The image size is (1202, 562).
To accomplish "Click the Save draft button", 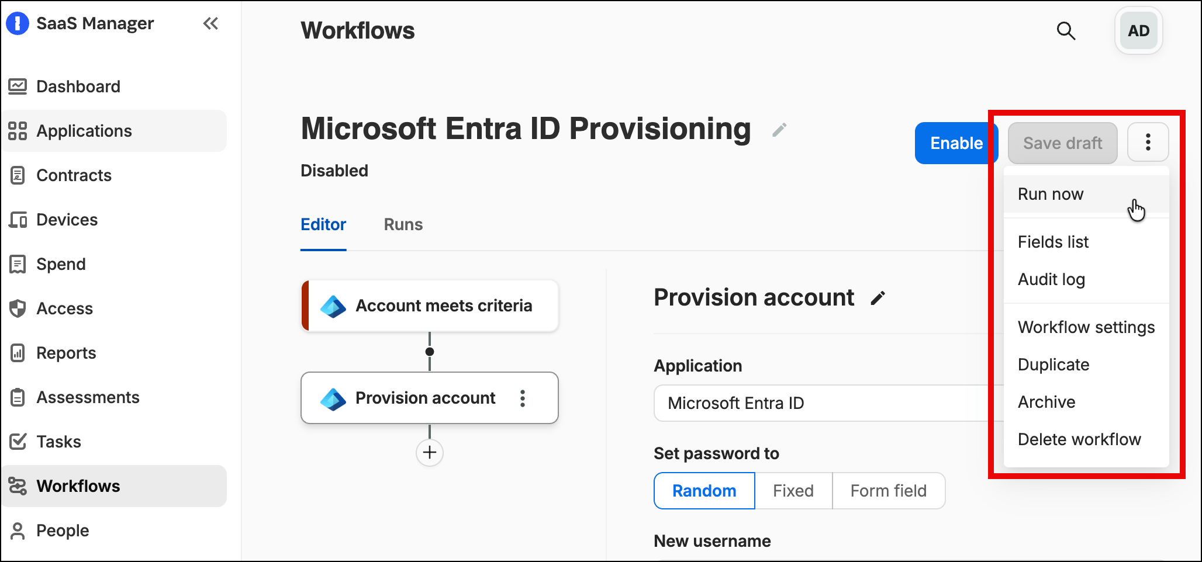I will pyautogui.click(x=1062, y=143).
